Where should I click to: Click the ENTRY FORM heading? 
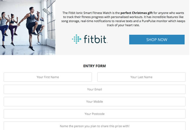94,66
